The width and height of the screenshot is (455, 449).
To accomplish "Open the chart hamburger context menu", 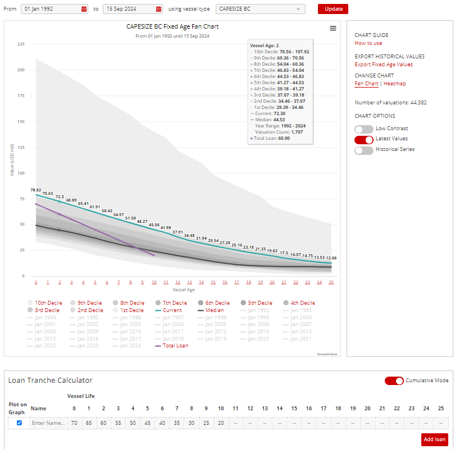I will [x=333, y=28].
